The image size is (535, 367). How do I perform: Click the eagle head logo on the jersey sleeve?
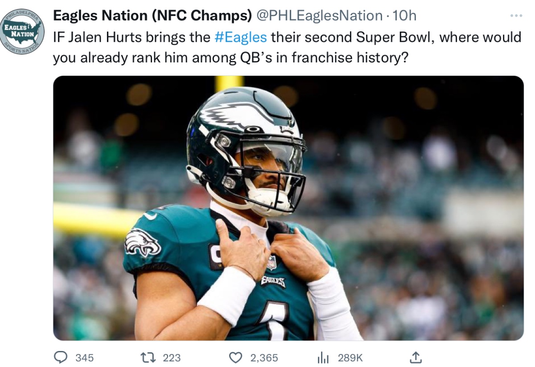tap(142, 243)
